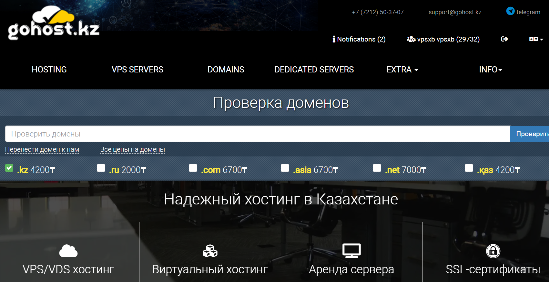549x282 pixels.
Task: Expand the EXTRA dropdown menu
Action: pyautogui.click(x=402, y=70)
